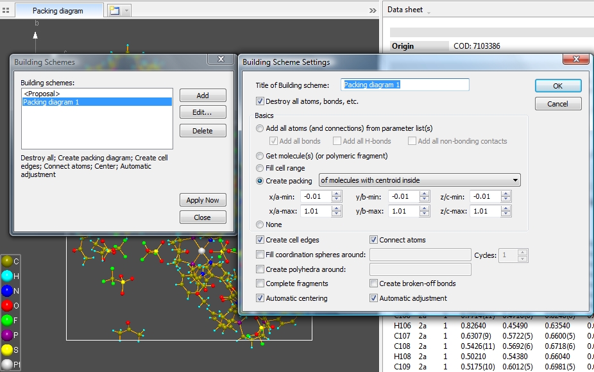Click the Carbon element sphere in legend

pos(6,261)
